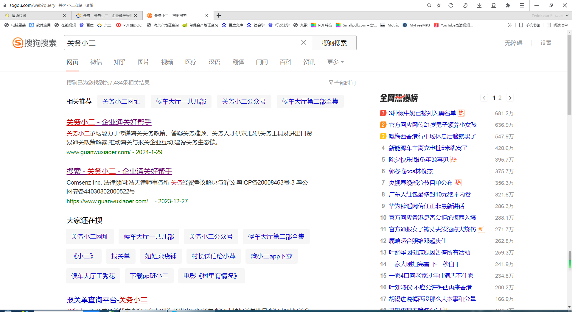Image resolution: width=572 pixels, height=312 pixels.
Task: Expand the bookmarks overflow chevron
Action: tap(510, 25)
